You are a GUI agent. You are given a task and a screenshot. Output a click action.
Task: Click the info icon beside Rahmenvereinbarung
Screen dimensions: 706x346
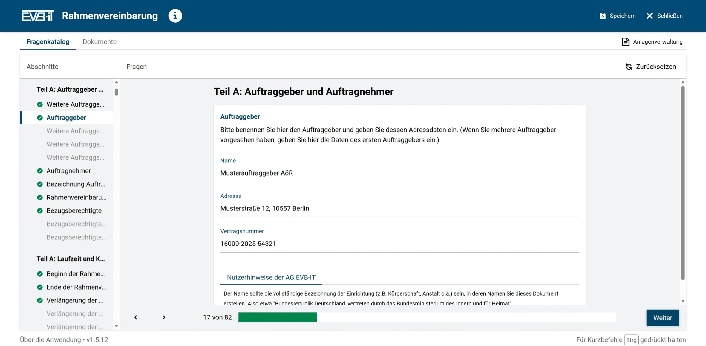(175, 16)
